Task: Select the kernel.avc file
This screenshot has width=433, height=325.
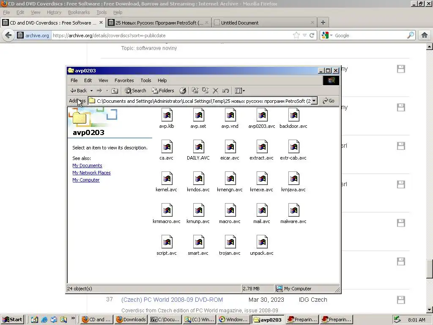Action: coord(166,182)
